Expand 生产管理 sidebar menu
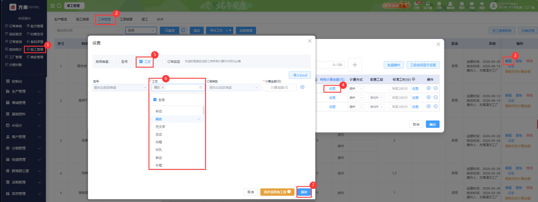This screenshot has height=202, width=538. [x=23, y=91]
